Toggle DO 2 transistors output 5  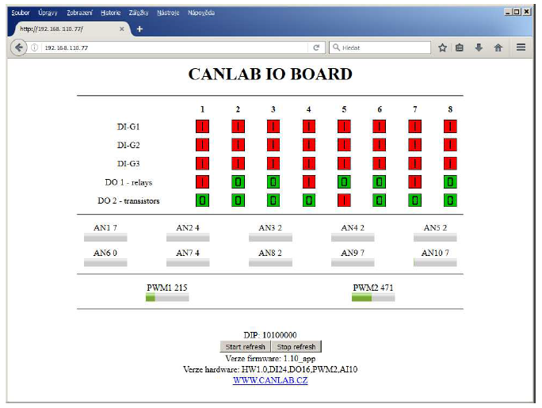[x=344, y=200]
